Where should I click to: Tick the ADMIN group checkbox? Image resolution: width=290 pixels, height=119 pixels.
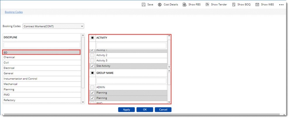pos(92,87)
